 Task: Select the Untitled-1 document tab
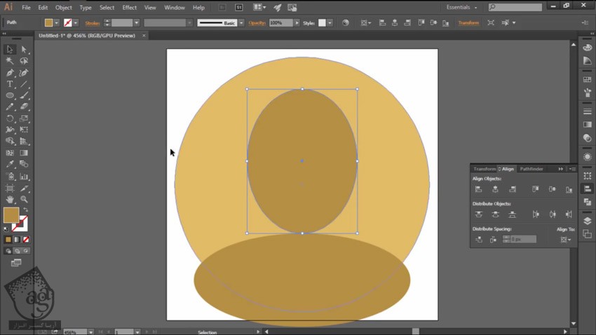tap(87, 36)
